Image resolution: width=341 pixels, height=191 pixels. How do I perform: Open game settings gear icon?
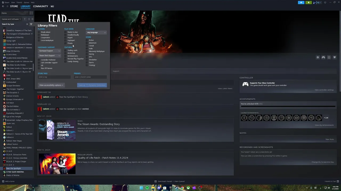click(x=318, y=57)
